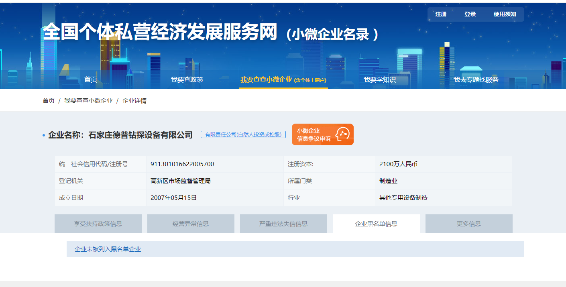Click the 2100万人民币 registered capital value
566x287 pixels.
click(398, 164)
